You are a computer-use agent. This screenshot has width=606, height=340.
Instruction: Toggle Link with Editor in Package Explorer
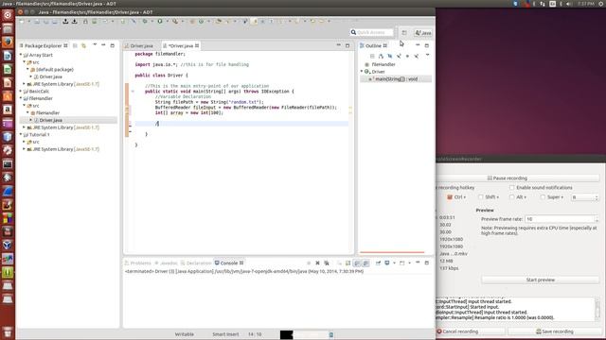coord(83,45)
